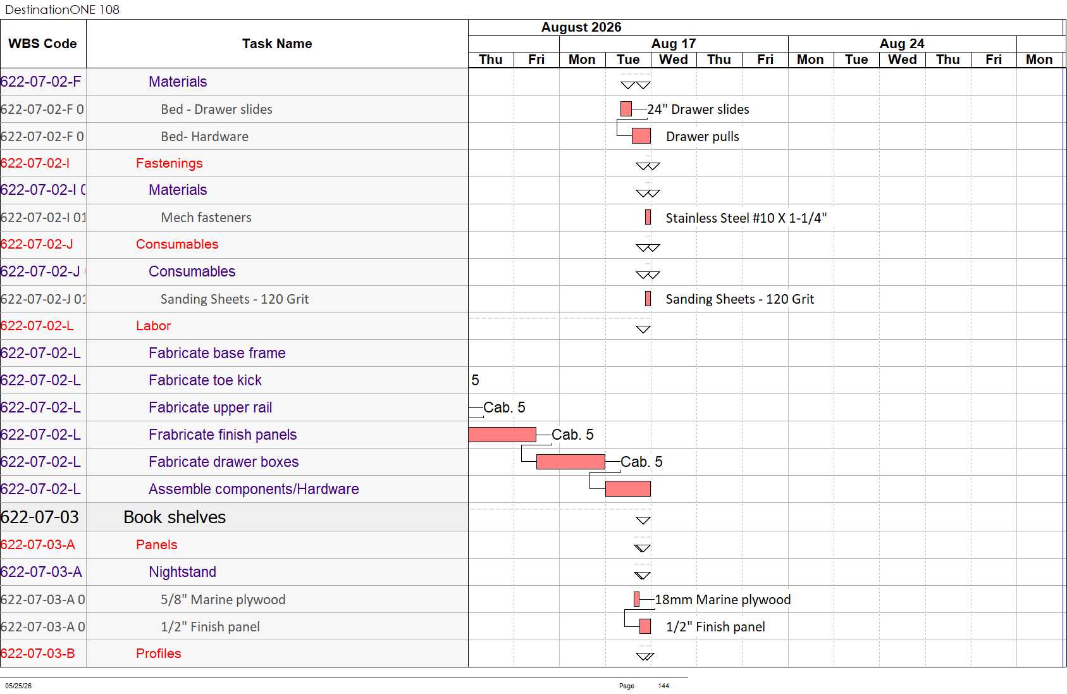The height and width of the screenshot is (694, 1067).
Task: Click the Wed header under Aug 17
Action: 674,59
